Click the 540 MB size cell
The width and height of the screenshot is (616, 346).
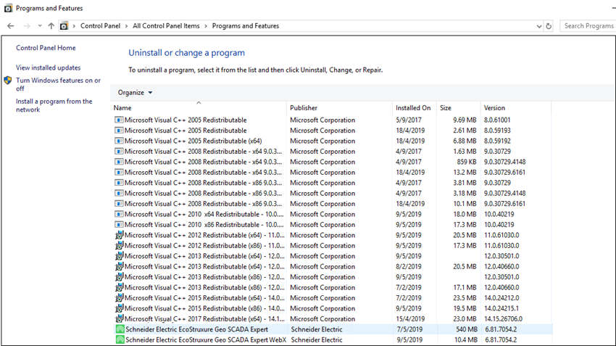pos(467,329)
